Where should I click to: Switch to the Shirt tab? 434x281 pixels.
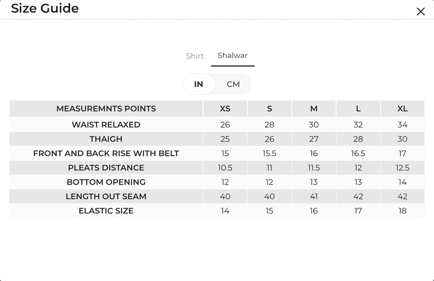[x=195, y=56]
